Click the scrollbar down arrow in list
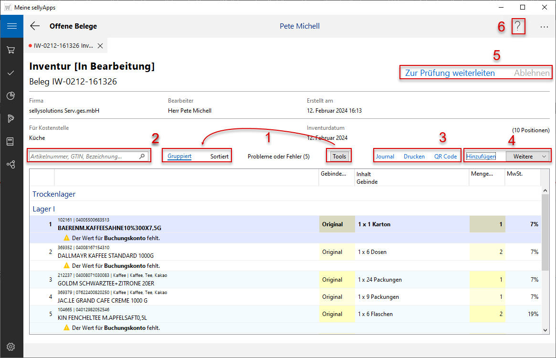This screenshot has width=556, height=358. point(545,330)
